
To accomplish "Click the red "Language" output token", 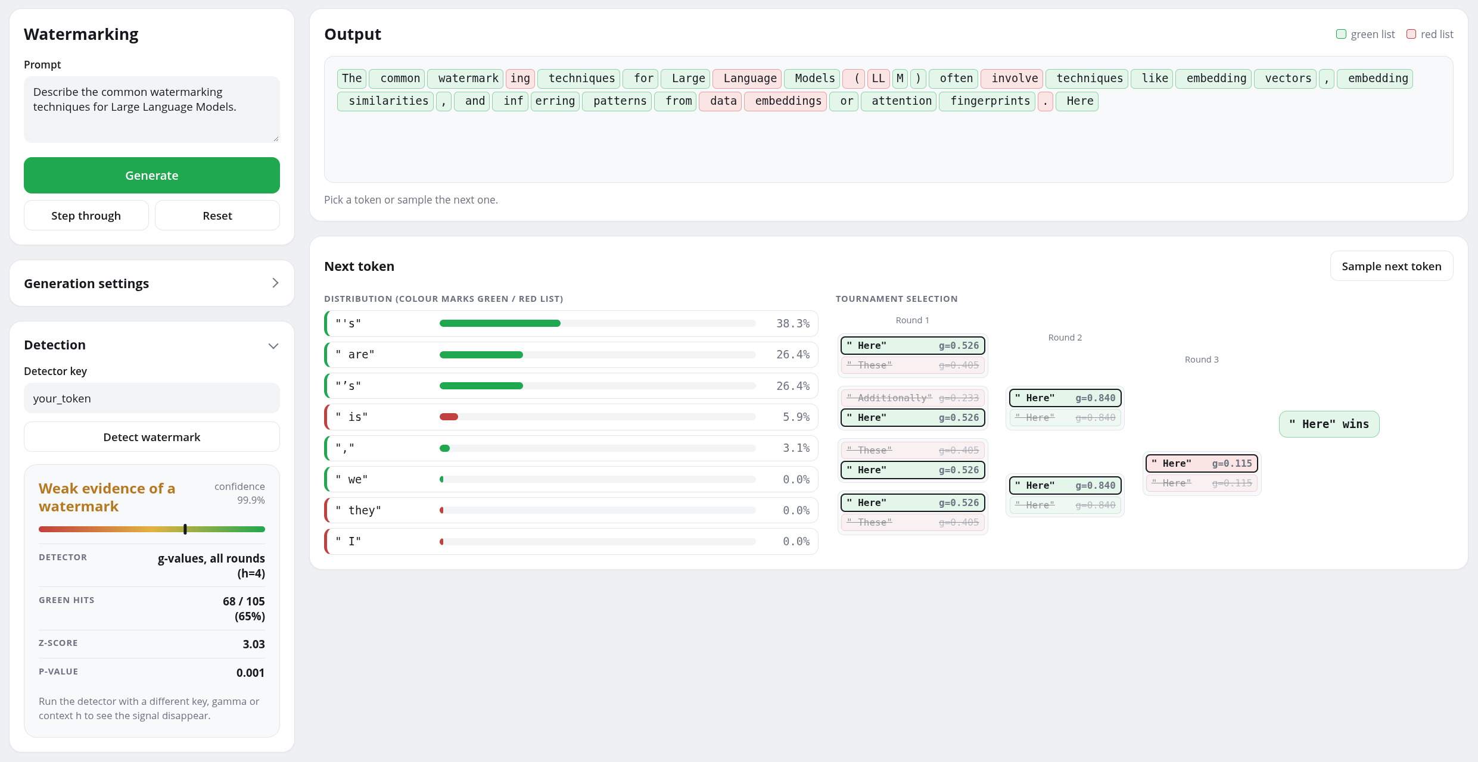I will (747, 79).
